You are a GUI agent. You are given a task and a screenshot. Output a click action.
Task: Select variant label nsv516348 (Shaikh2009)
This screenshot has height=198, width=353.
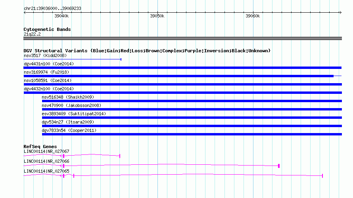coord(68,97)
